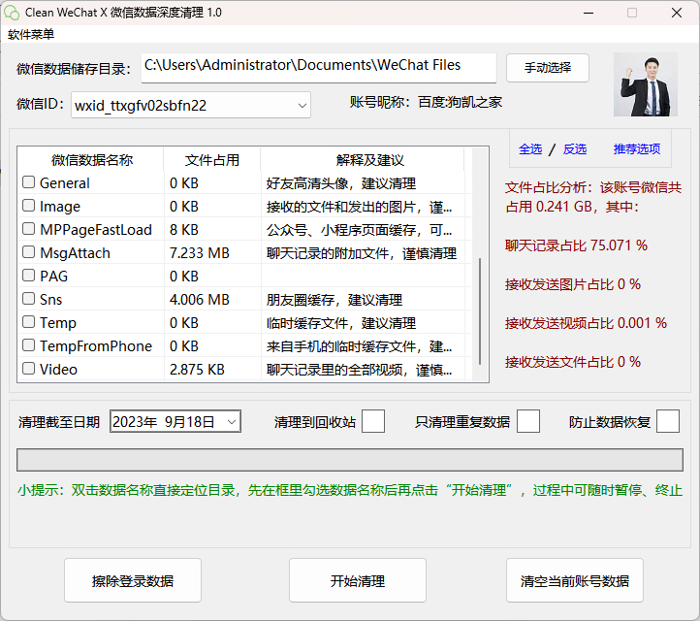Click the 2.875 KB size cell
Viewport: 700px width, 621px height.
click(x=197, y=370)
